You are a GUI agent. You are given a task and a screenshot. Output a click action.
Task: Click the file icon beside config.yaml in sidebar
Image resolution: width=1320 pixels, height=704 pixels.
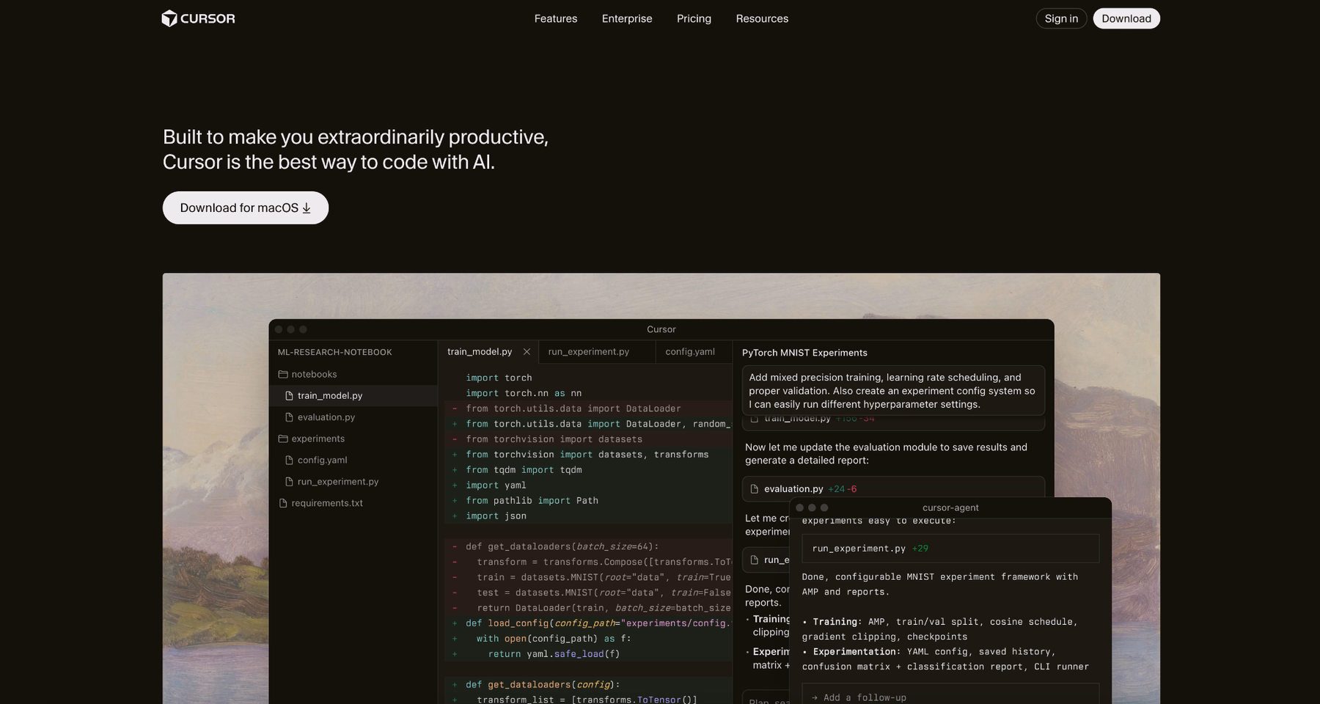point(289,461)
